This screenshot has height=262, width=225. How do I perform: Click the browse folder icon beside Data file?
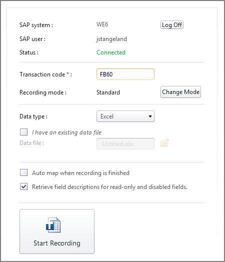coord(164,143)
